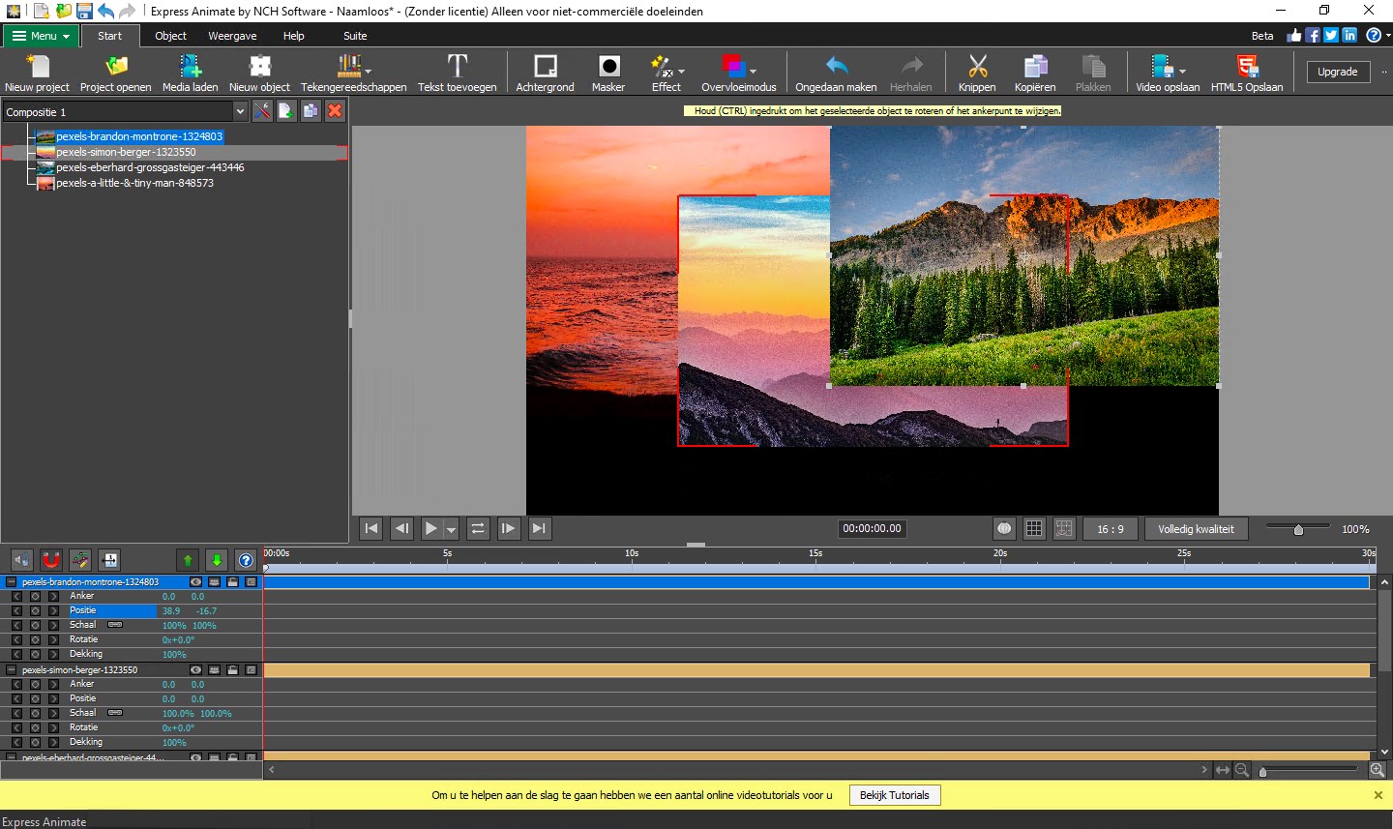Open the Menu button

41,36
